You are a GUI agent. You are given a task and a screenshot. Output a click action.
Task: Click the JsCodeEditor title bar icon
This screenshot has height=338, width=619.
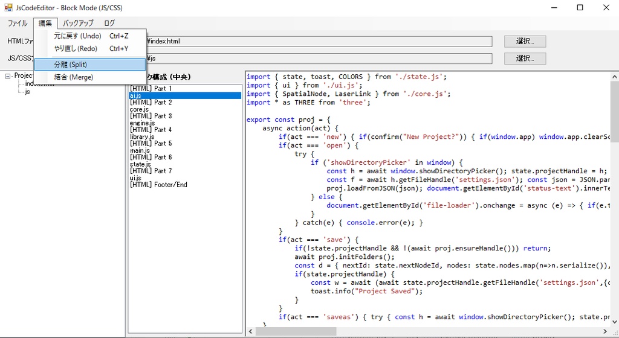click(x=8, y=7)
